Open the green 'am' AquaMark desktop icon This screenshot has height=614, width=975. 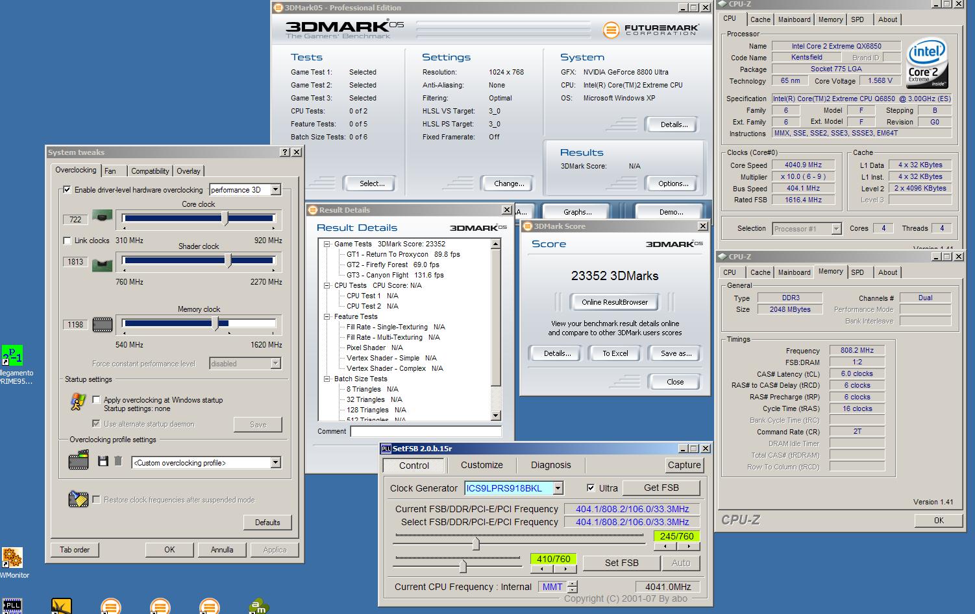259,606
